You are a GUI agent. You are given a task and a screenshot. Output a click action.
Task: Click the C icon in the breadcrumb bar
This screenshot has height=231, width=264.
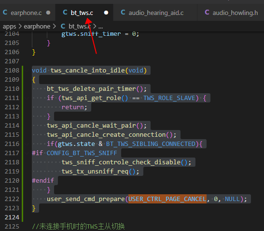(63, 26)
